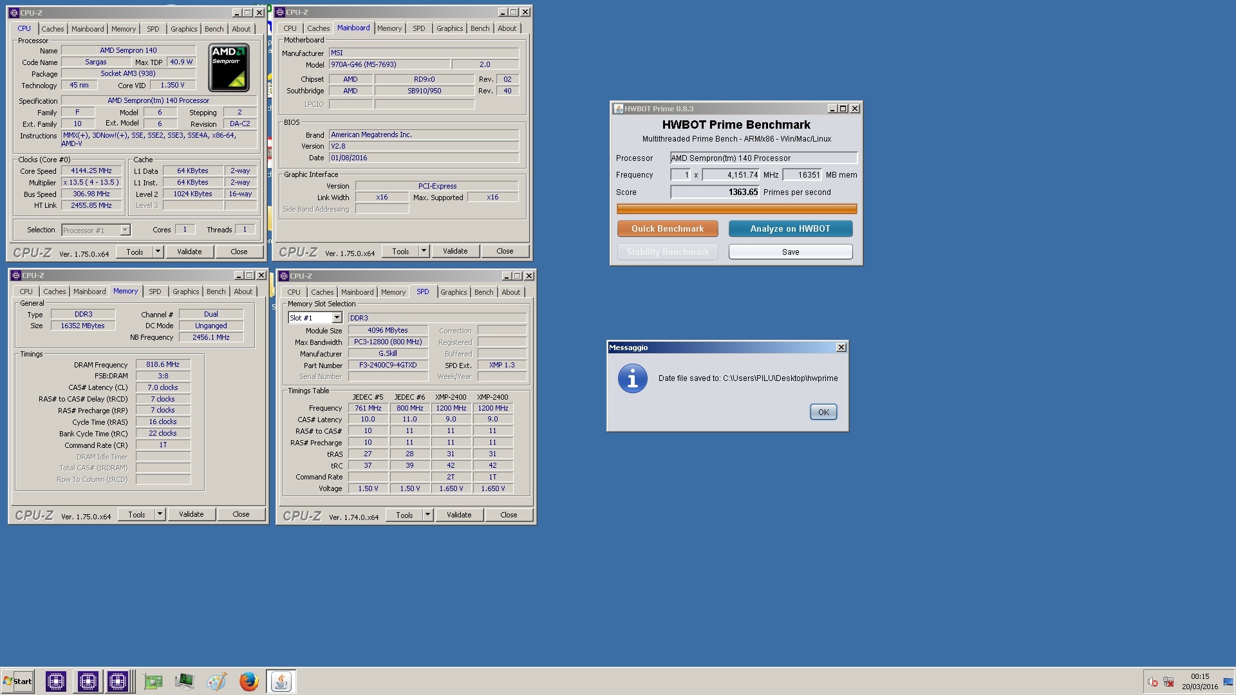Click motherboard model 970A-G46 (MS-7693)
Viewport: 1236px width, 695px height.
[389, 64]
